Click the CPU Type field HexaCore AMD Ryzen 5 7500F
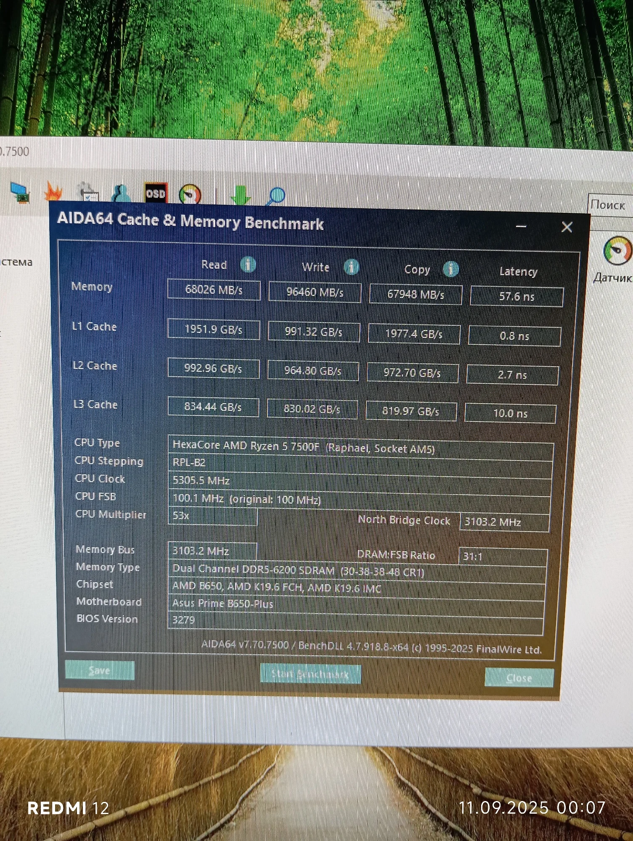The image size is (633, 841). coord(360,448)
